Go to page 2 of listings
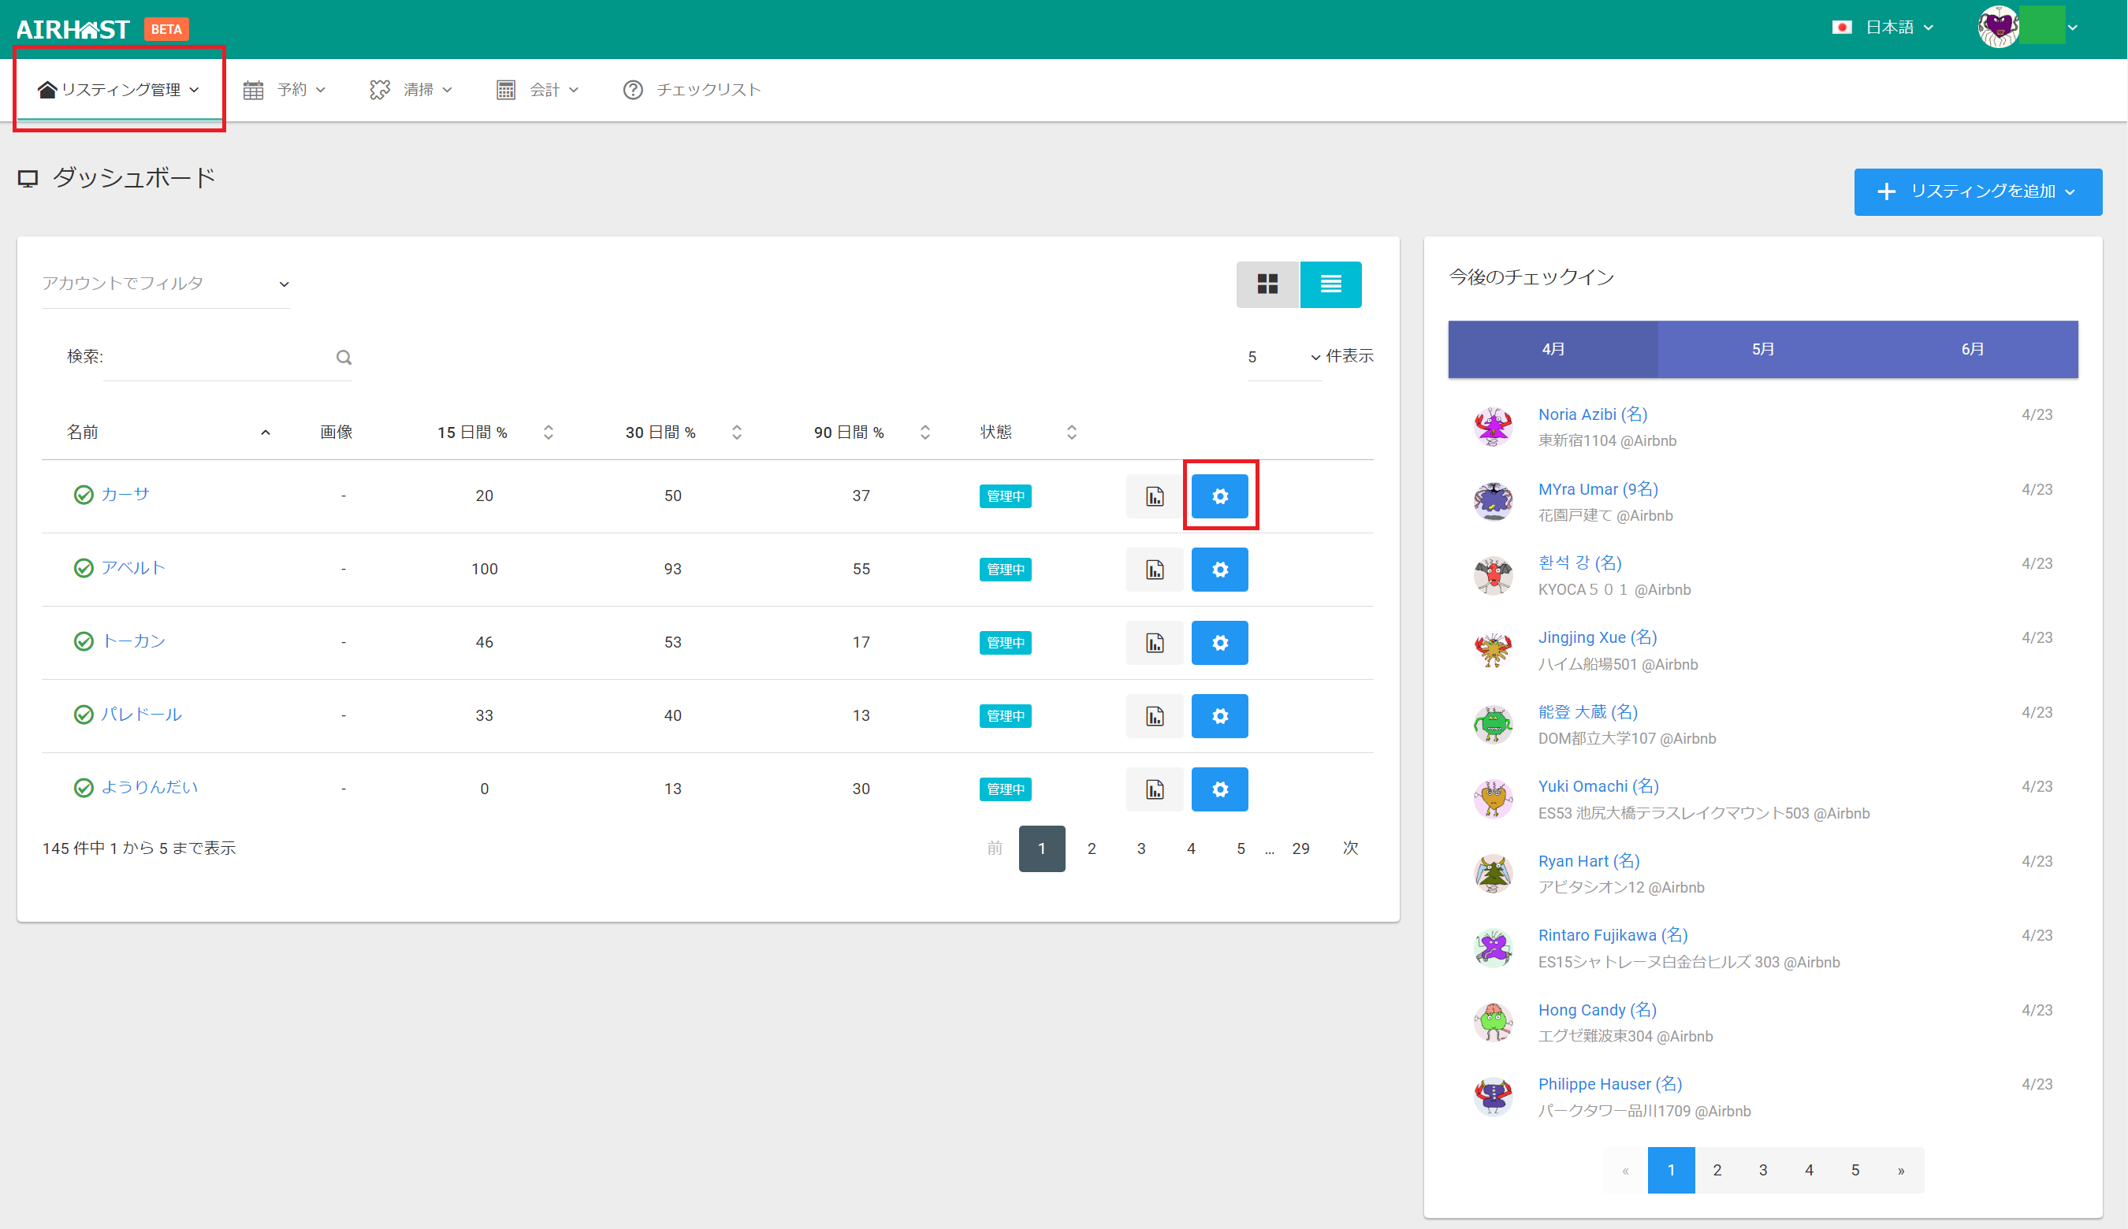 click(1091, 848)
